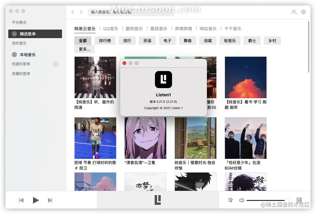Select the 说唱 category filter
316x214 pixels.
coord(208,41)
